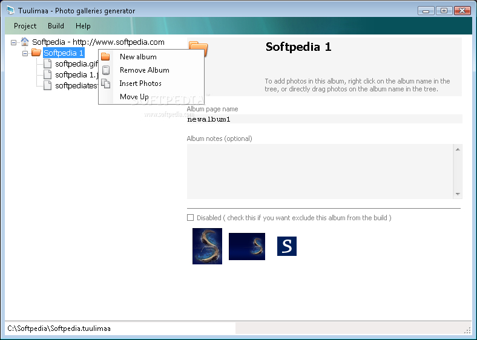Click the home icon of root project

pyautogui.click(x=25, y=42)
